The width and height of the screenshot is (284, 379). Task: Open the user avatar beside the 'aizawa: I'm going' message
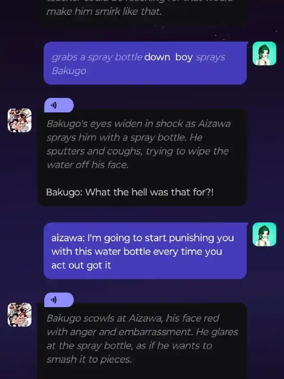pyautogui.click(x=264, y=234)
